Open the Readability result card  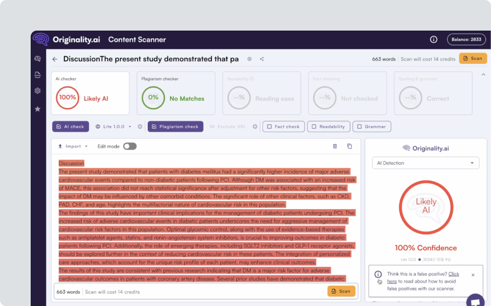coord(262,93)
